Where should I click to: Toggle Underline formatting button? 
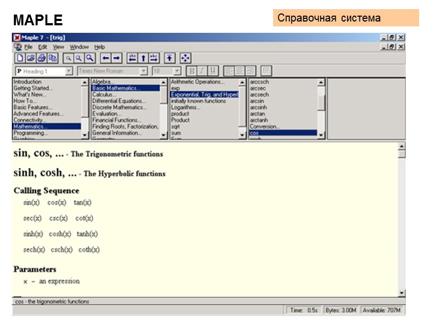click(213, 71)
